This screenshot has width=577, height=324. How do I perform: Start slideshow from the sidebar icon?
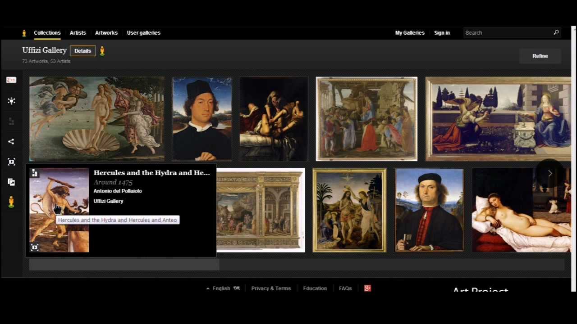[x=11, y=162]
